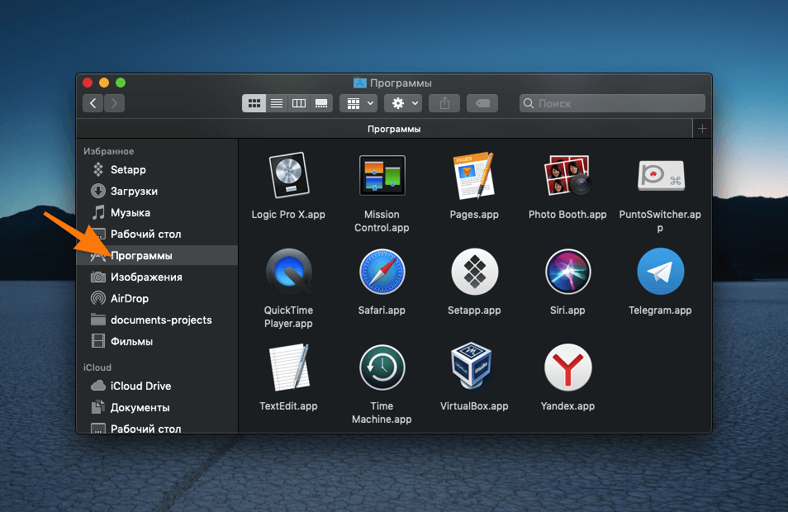788x512 pixels.
Task: Click the Избранное section header
Action: point(108,151)
